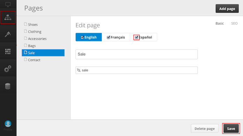Screen dimensions: 243x136
Task: Click the page icon next to Sale
Action: (x=25, y=53)
